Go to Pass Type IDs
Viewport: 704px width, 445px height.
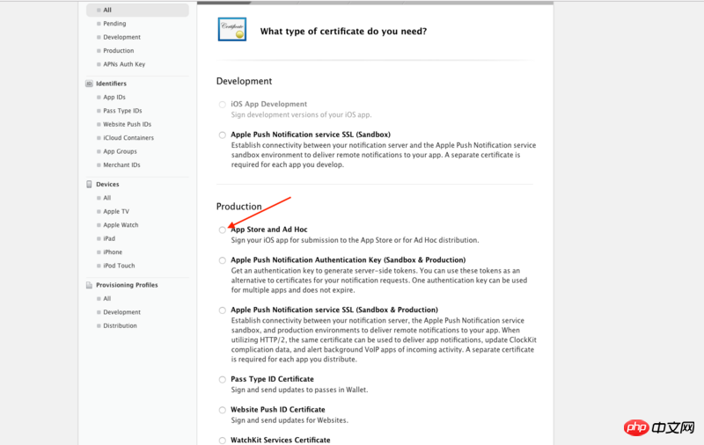pos(122,110)
